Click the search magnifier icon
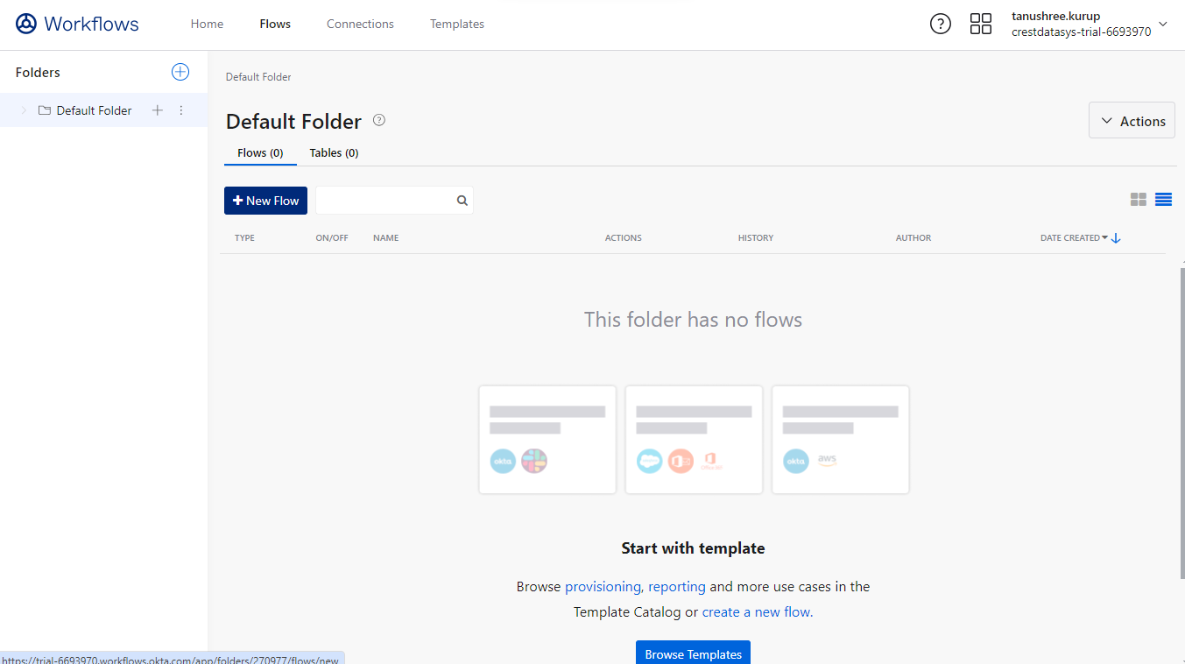Viewport: 1185px width, 664px height. pyautogui.click(x=462, y=201)
